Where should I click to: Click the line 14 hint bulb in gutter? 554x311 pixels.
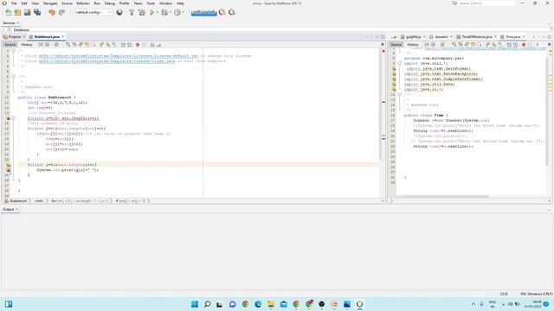pyautogui.click(x=8, y=118)
